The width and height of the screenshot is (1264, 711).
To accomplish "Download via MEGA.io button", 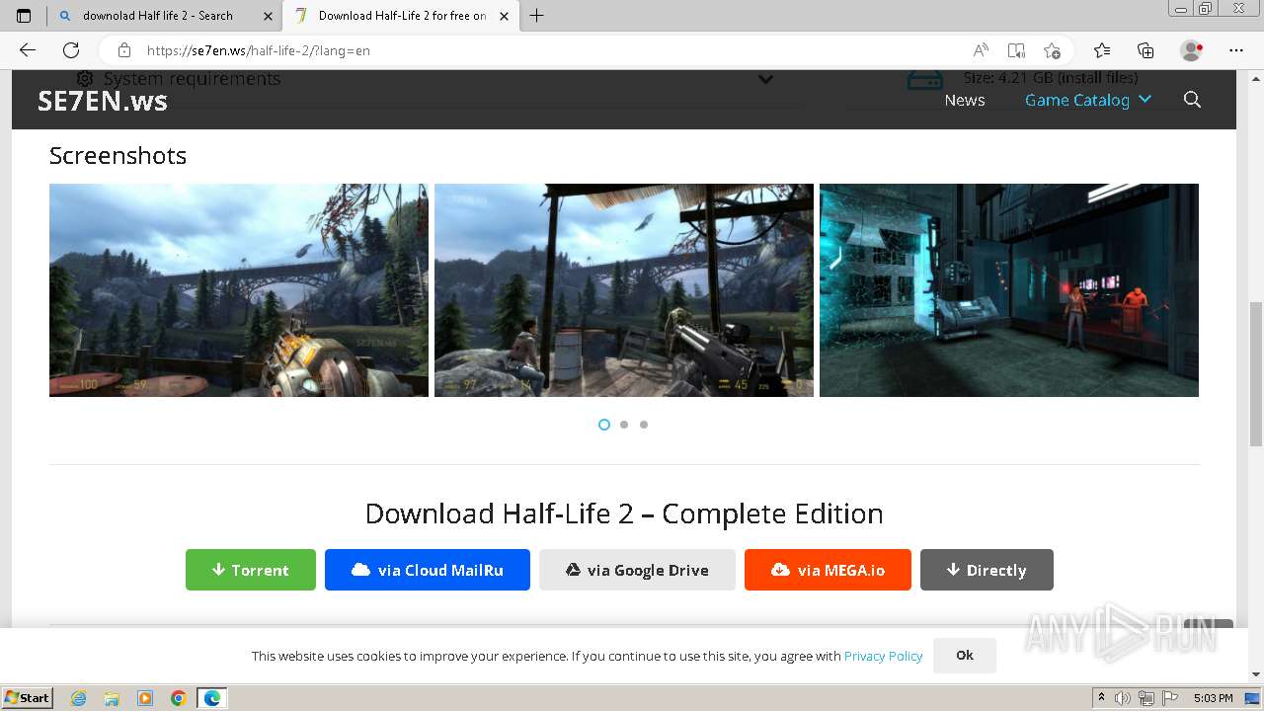I will (828, 570).
